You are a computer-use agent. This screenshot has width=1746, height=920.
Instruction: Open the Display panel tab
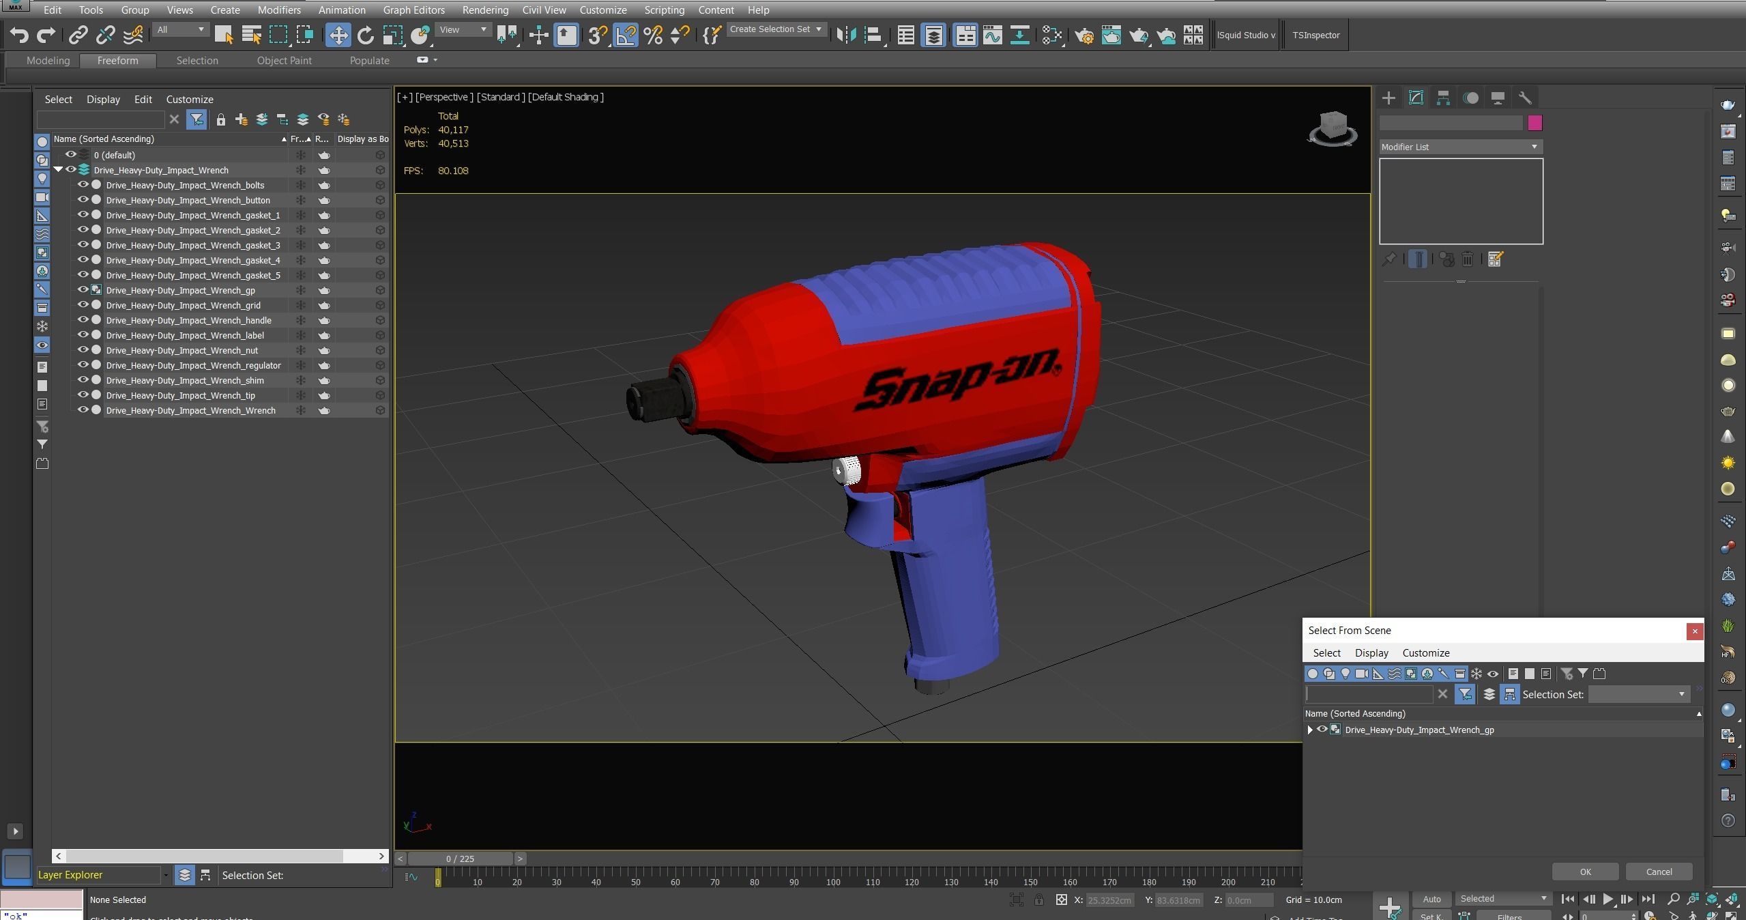tap(1498, 98)
